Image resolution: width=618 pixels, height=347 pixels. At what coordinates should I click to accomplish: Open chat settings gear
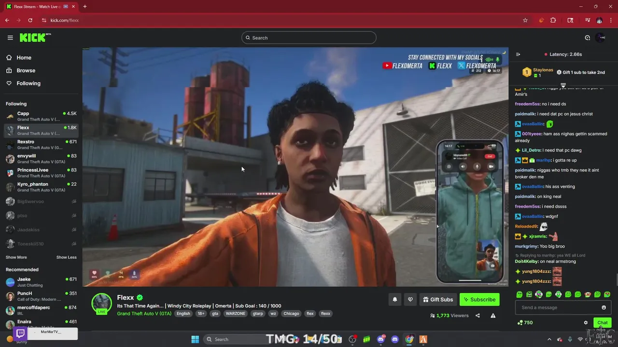point(586,323)
